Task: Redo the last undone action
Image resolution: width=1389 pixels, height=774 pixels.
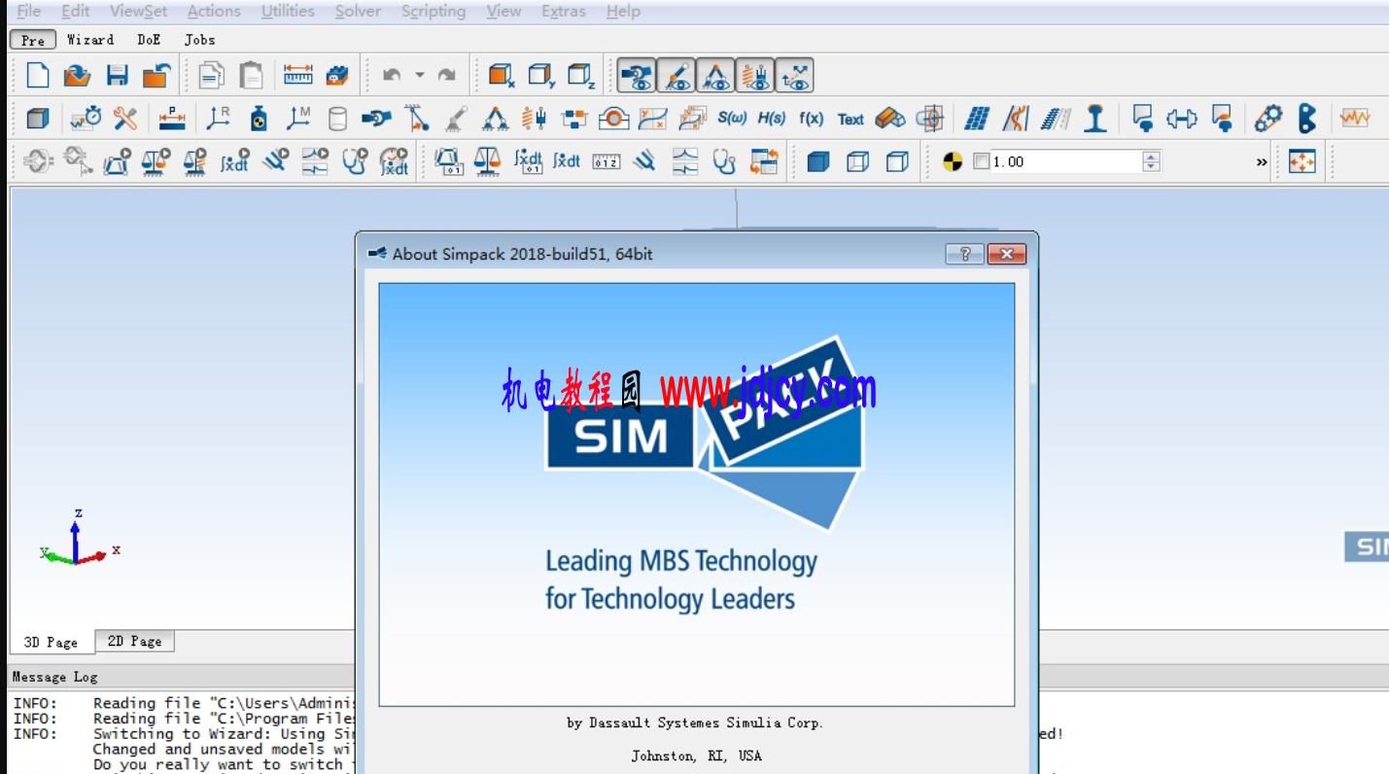Action: click(x=447, y=76)
